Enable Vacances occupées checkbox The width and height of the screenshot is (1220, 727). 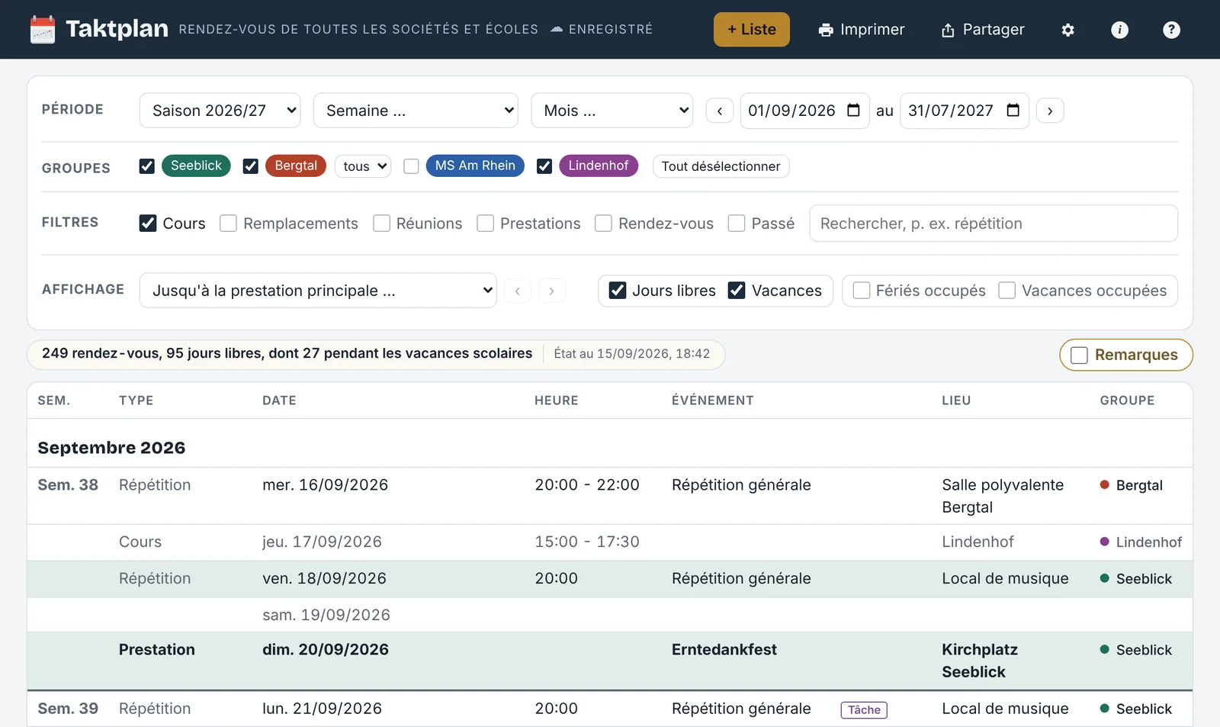pos(1006,290)
